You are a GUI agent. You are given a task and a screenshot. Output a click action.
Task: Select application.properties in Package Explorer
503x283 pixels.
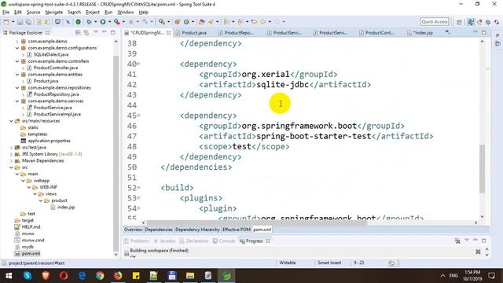click(49, 141)
